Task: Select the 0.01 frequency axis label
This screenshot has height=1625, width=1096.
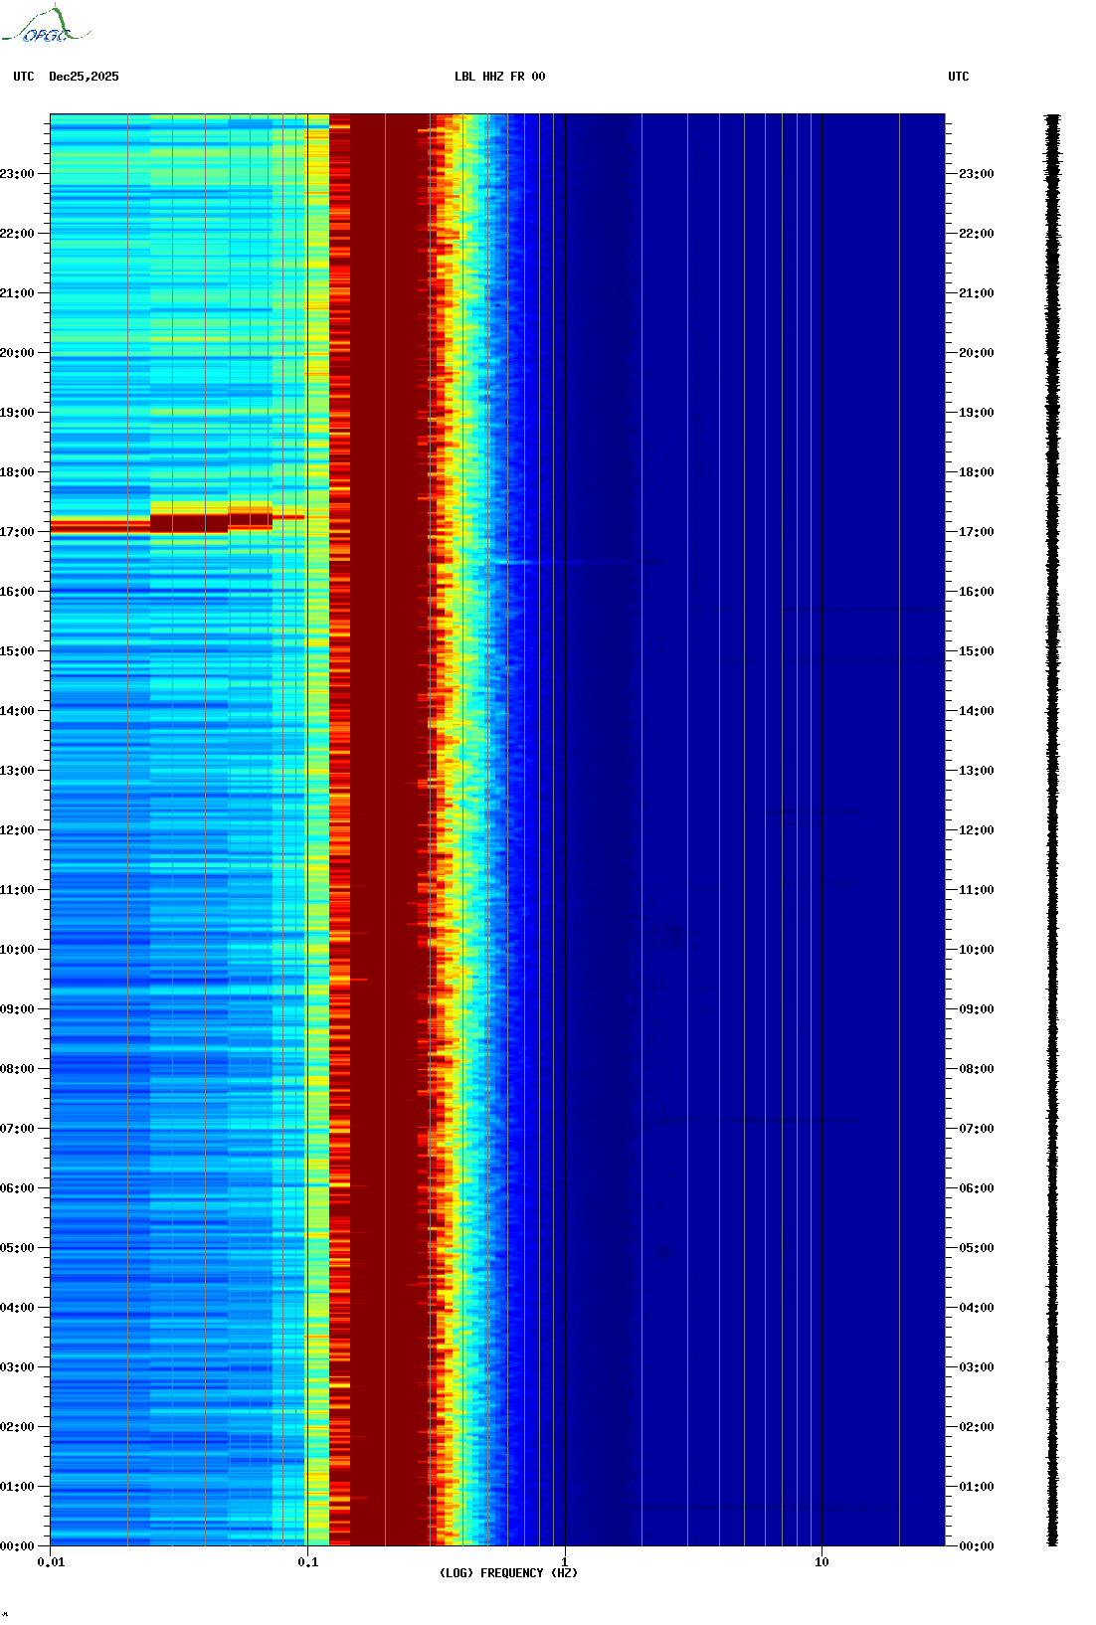Action: 51,1562
